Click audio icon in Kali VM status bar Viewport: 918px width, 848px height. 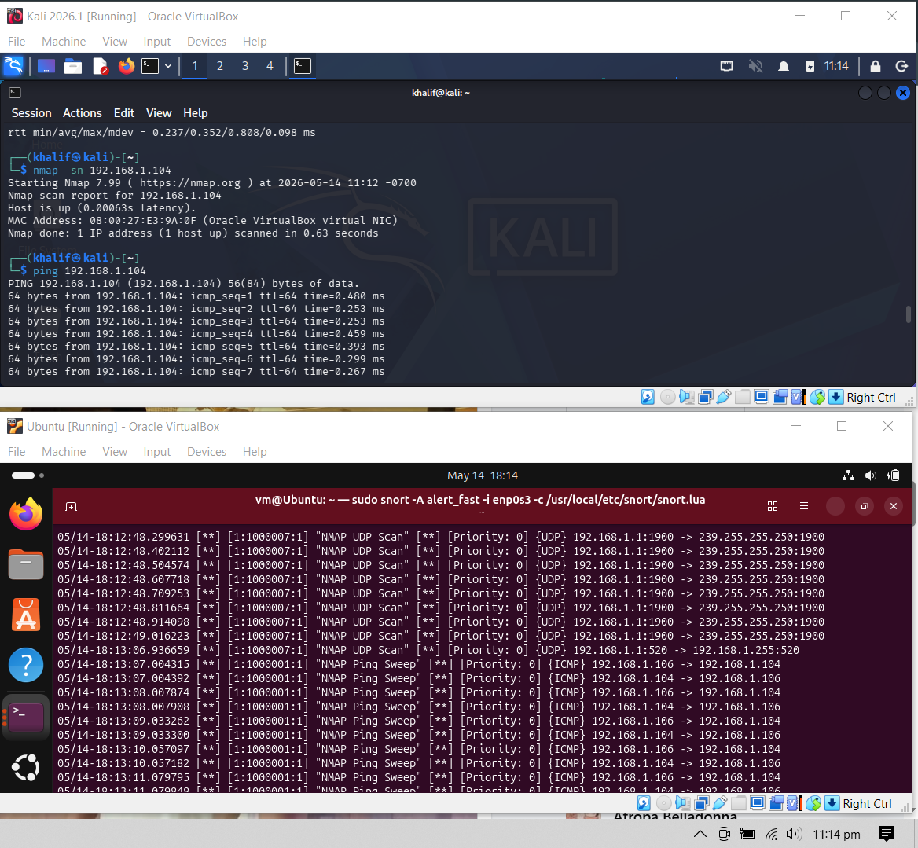click(x=686, y=397)
